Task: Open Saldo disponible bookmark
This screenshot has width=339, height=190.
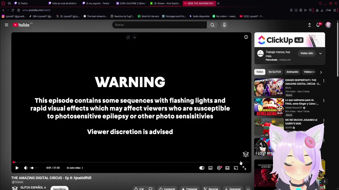Action: point(199,16)
